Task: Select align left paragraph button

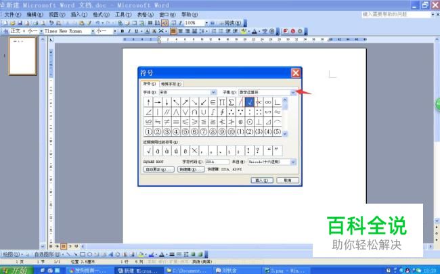Action: (x=174, y=31)
